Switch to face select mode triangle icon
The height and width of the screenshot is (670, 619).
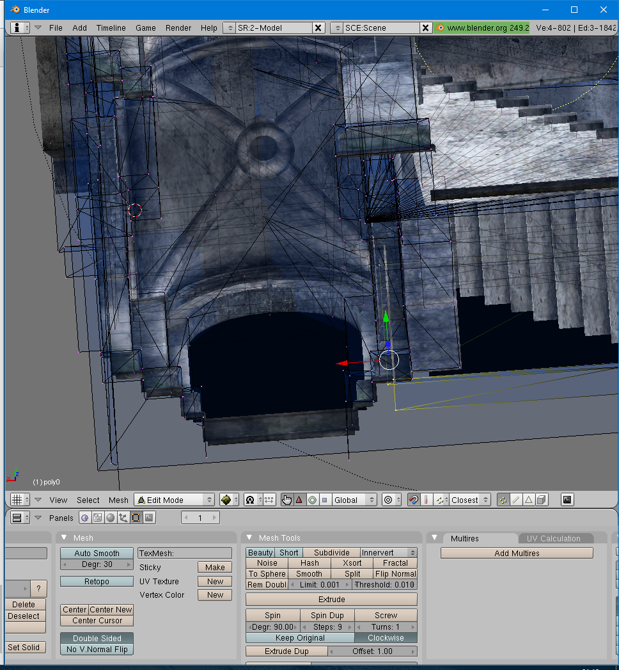click(x=529, y=500)
